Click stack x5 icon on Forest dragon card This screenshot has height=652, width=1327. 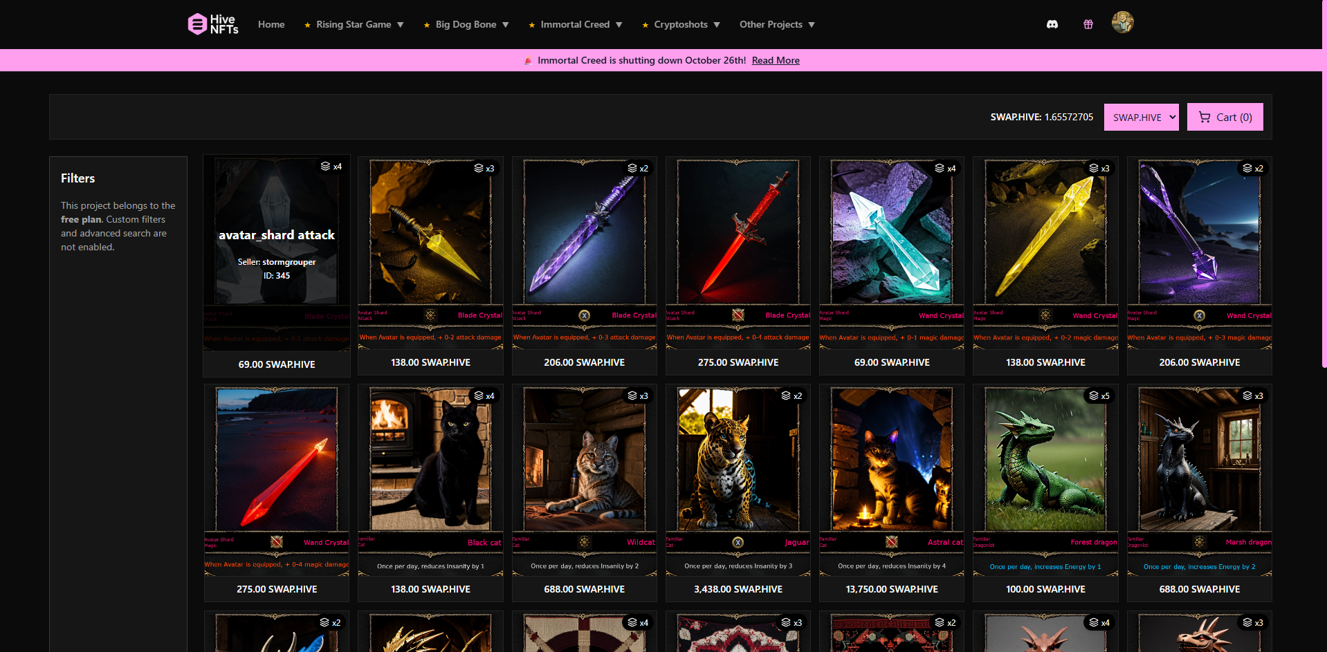tap(1094, 395)
